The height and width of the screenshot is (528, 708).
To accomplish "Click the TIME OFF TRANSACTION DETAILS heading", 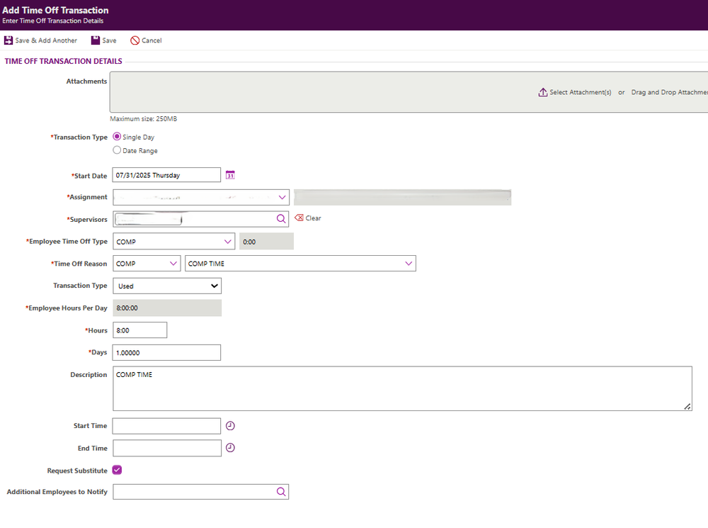I will [x=63, y=61].
